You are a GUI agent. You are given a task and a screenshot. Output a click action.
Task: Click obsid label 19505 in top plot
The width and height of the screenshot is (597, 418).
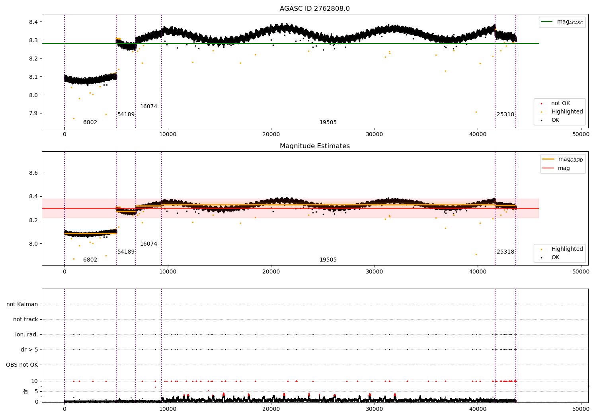[328, 123]
